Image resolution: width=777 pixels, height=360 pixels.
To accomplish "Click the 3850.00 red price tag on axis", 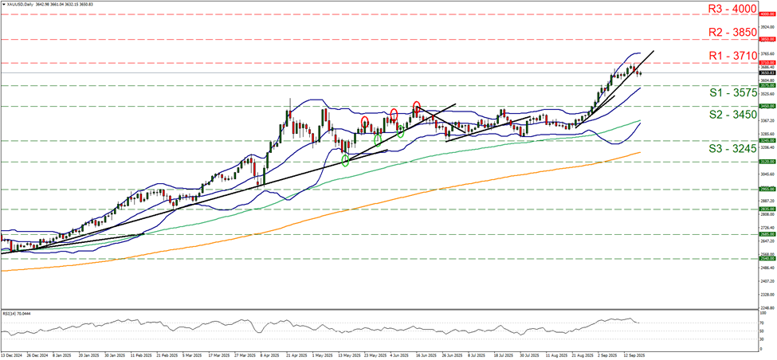I will point(767,38).
